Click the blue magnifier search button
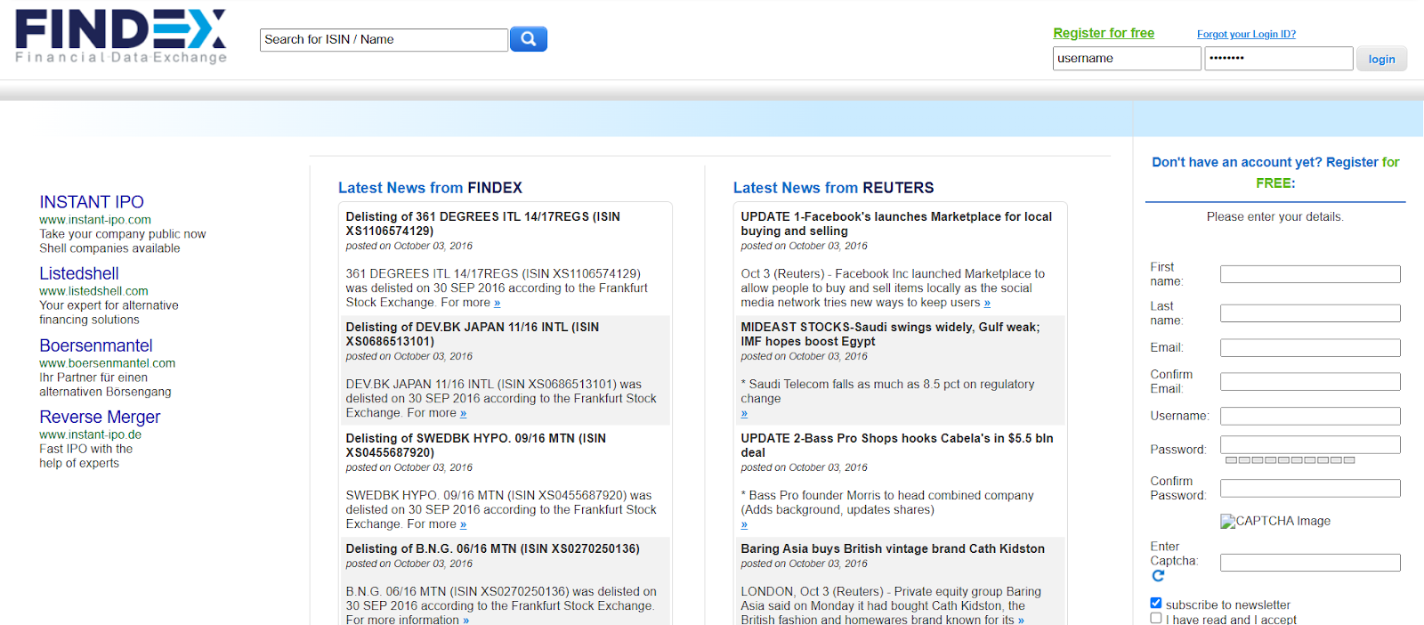The height and width of the screenshot is (625, 1424). [528, 39]
